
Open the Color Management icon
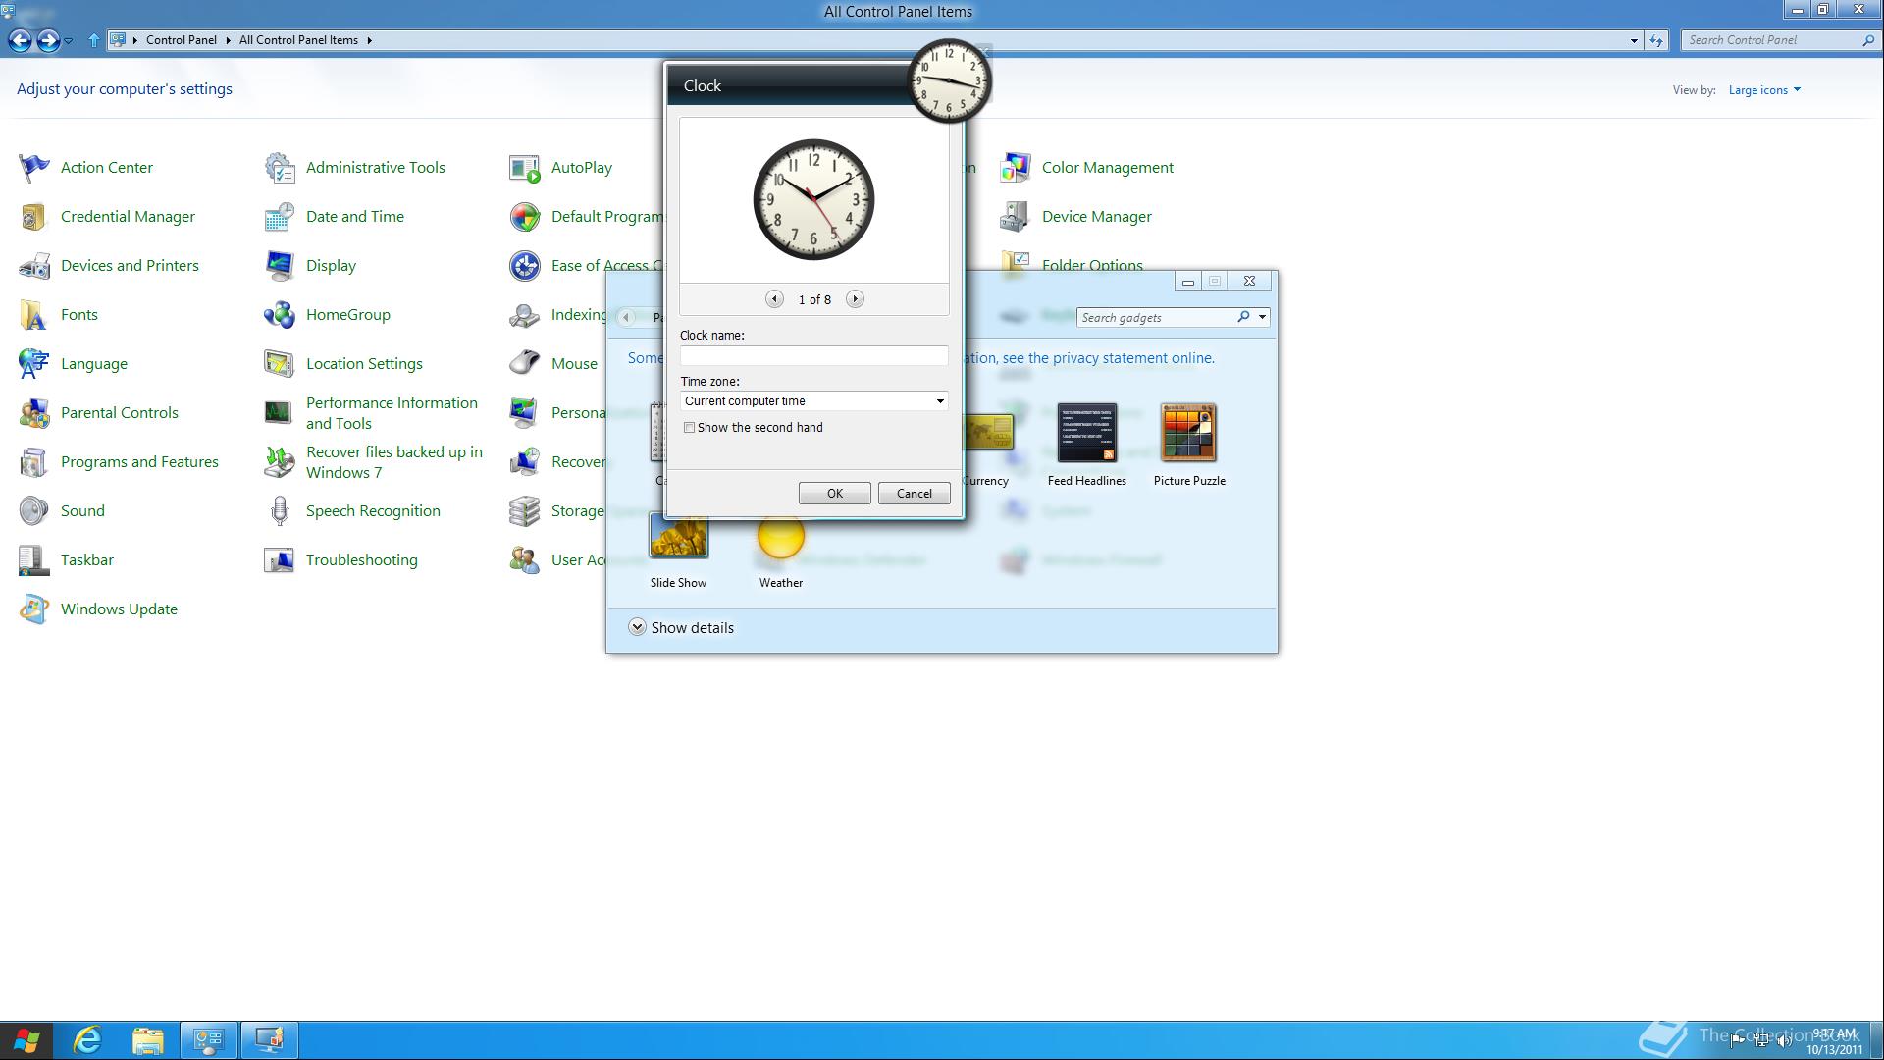[x=1016, y=168]
